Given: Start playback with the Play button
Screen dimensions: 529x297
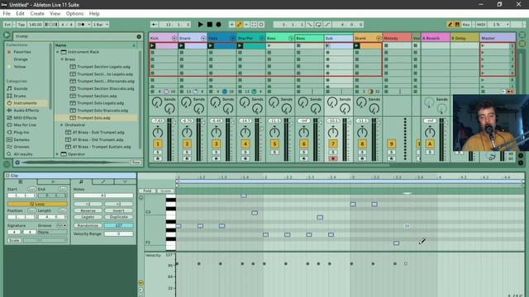Looking at the screenshot, I should coord(200,24).
